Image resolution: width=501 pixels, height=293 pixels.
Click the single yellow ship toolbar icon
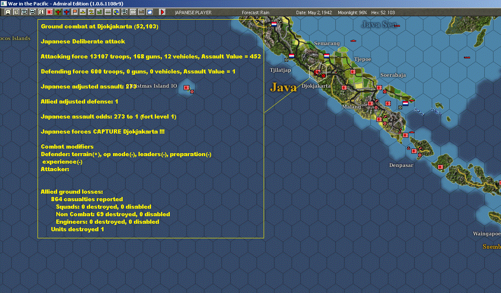[83, 12]
